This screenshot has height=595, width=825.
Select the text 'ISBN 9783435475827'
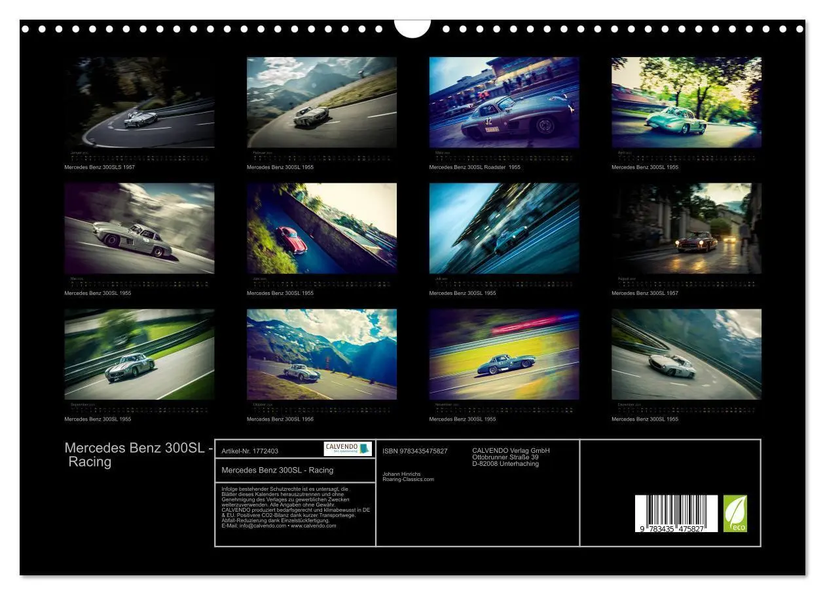(x=415, y=451)
